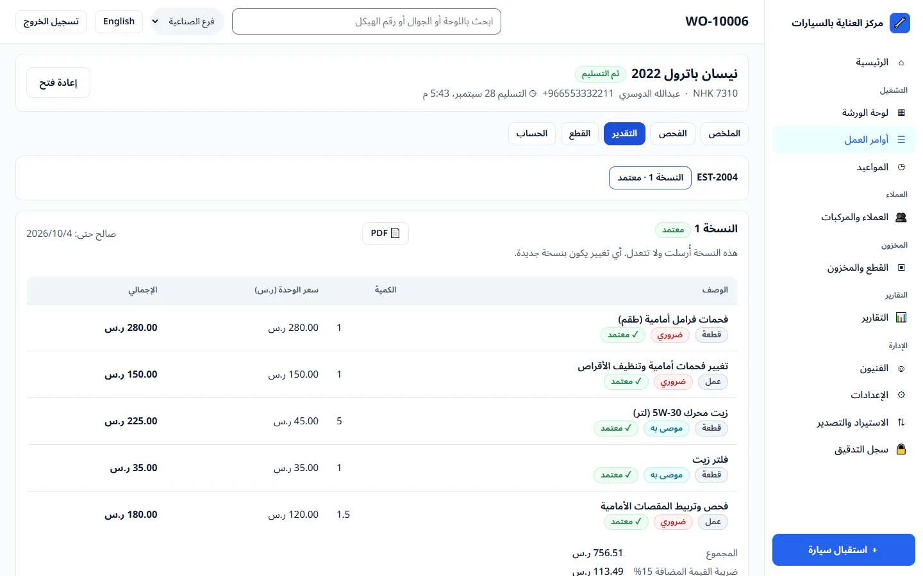Open the الملخص summary tab

(724, 134)
